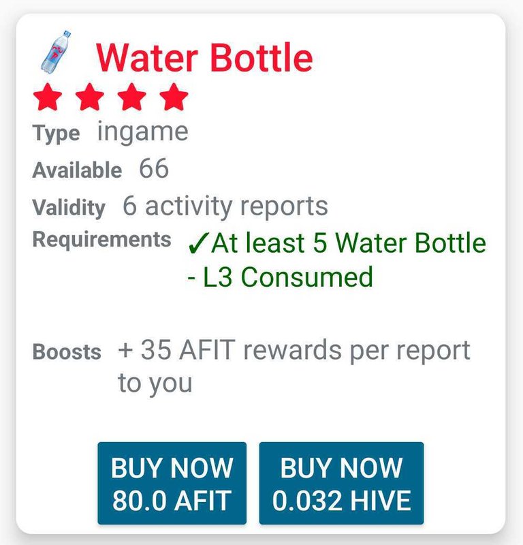Image resolution: width=523 pixels, height=545 pixels.
Task: Click the '+ 35 AFIT rewards' boost text
Action: click(x=294, y=352)
